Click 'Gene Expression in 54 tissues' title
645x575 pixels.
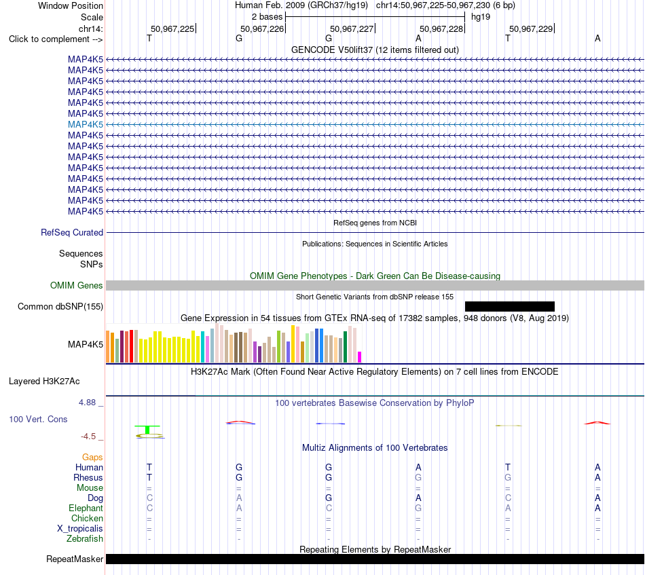click(375, 318)
